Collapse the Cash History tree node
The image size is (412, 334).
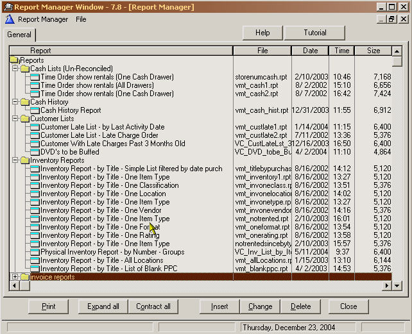coord(15,102)
